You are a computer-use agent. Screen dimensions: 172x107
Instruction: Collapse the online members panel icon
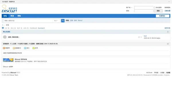tap(168, 44)
